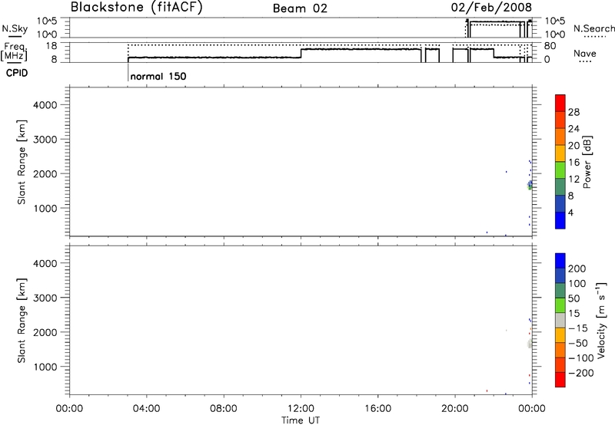Click the "12" tick on the Power color bar
615x425 pixels.
[573, 180]
